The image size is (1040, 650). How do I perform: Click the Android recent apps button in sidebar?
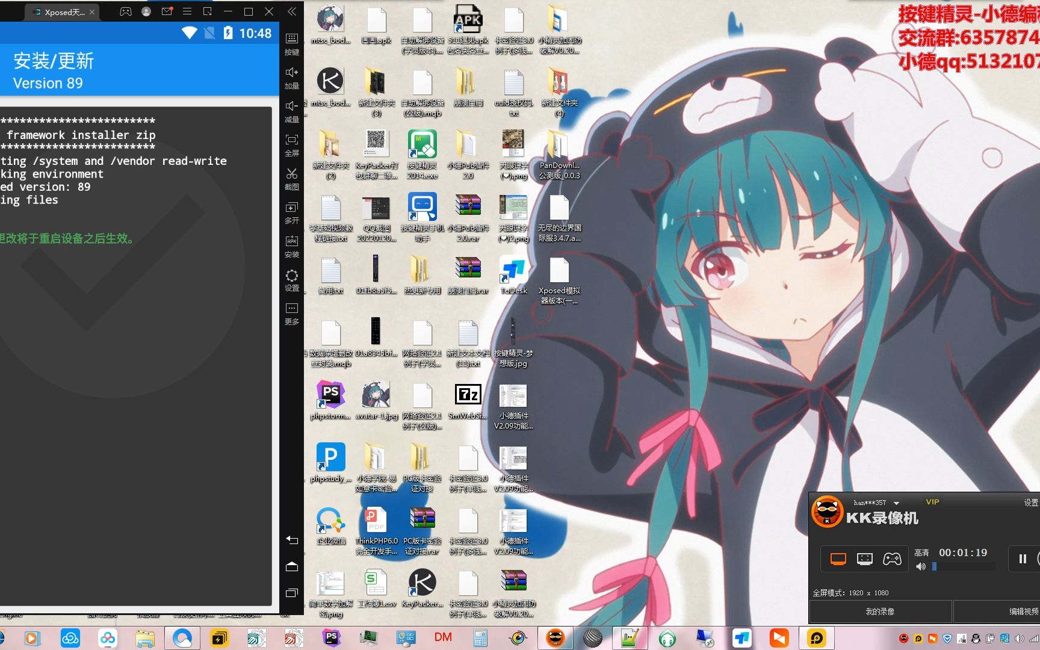[x=292, y=593]
